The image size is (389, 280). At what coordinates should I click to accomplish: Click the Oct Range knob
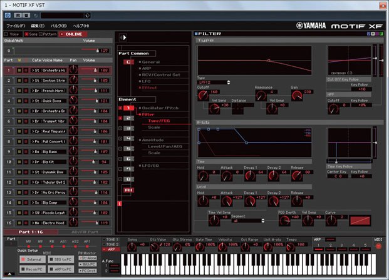[x=245, y=247]
